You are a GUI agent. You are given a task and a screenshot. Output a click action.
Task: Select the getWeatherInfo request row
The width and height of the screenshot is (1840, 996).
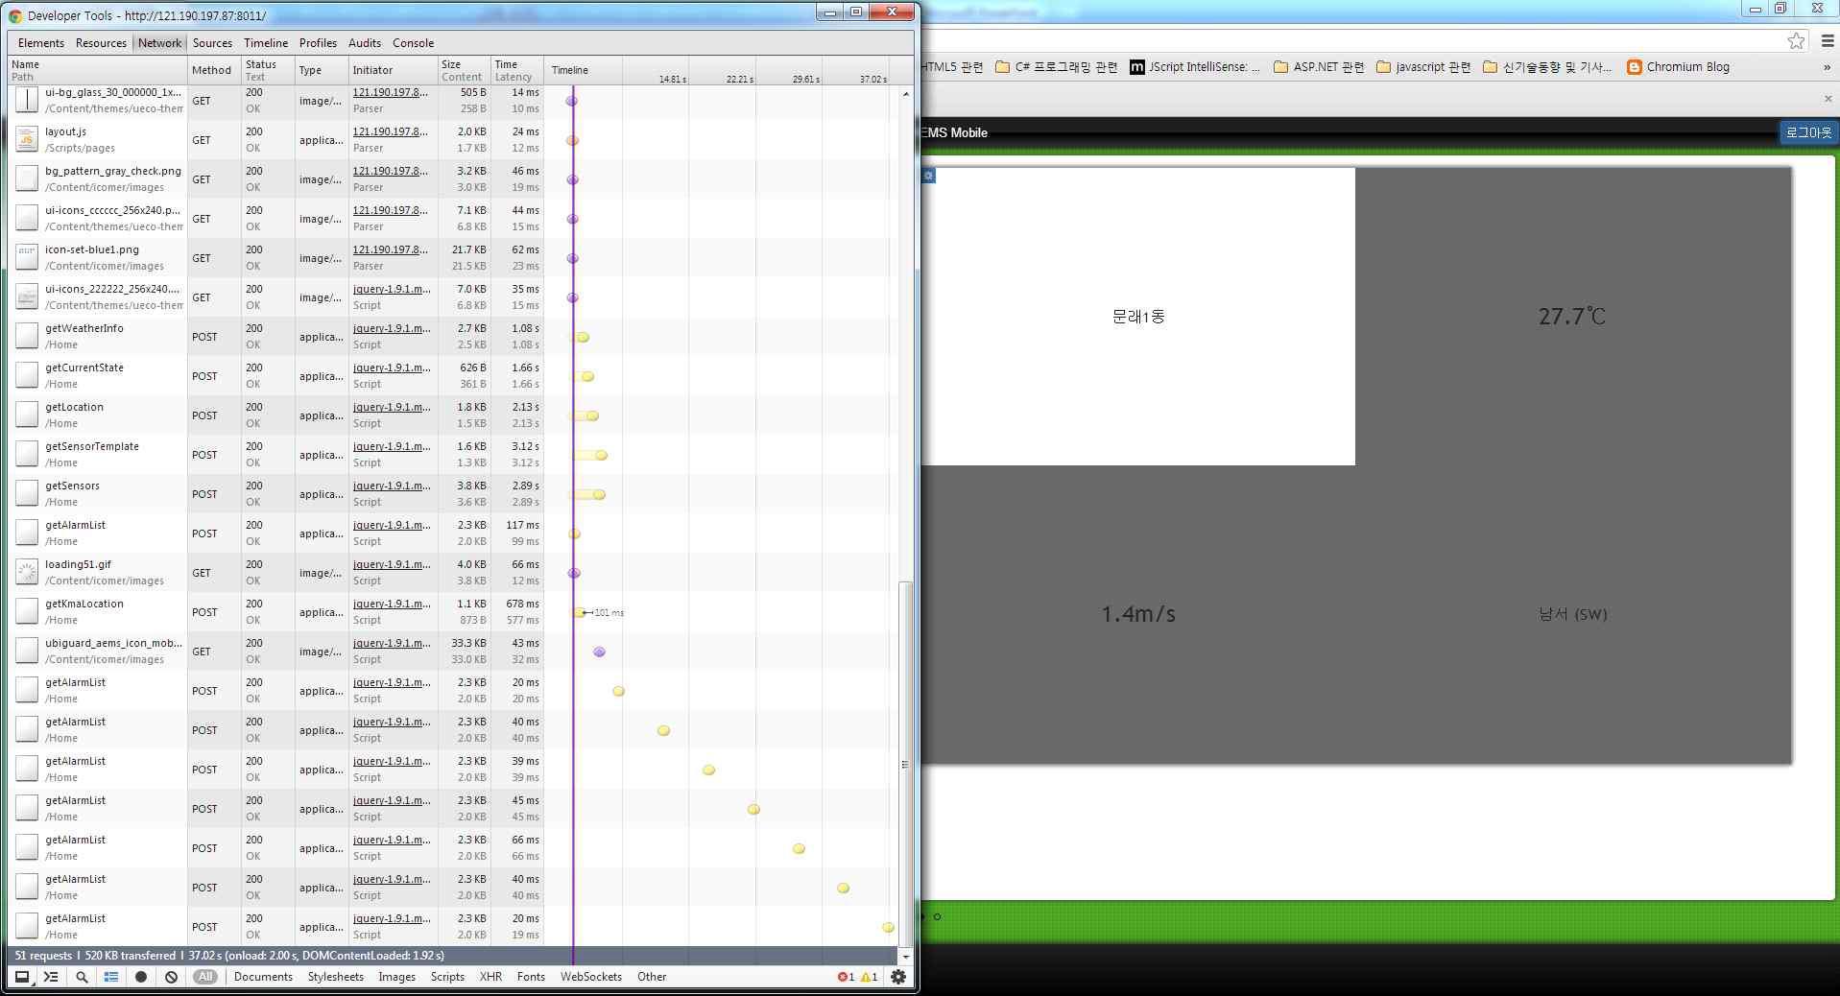(x=453, y=337)
